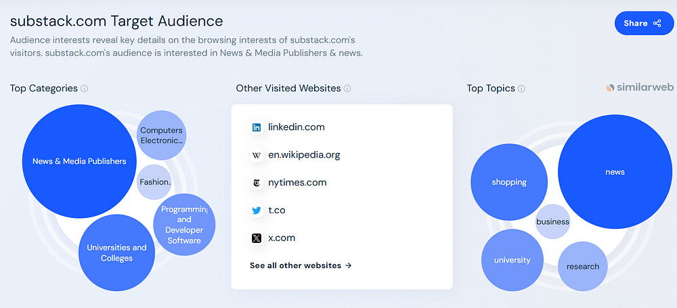Image resolution: width=677 pixels, height=308 pixels.
Task: Click the Twitter bird favicon
Action: tap(257, 211)
